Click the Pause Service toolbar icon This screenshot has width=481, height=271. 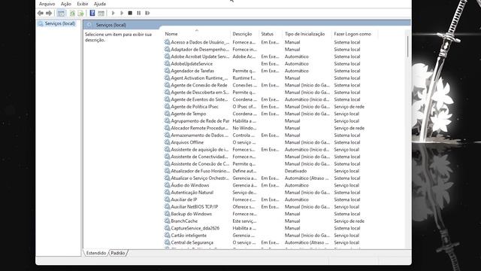tap(138, 13)
